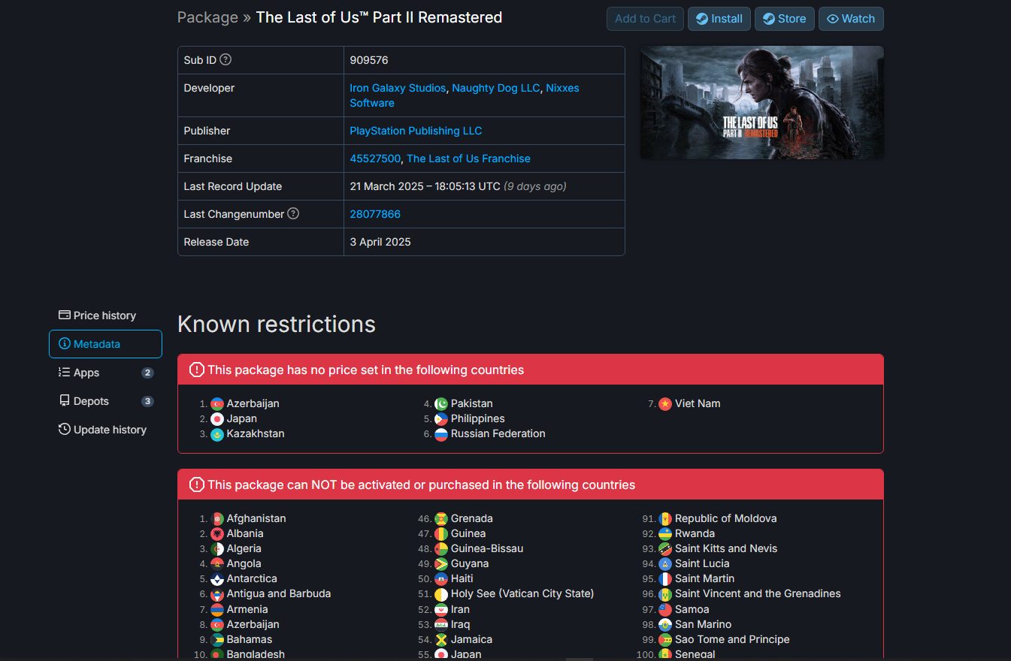
Task: Click the Grenada flag icon
Action: 441,519
